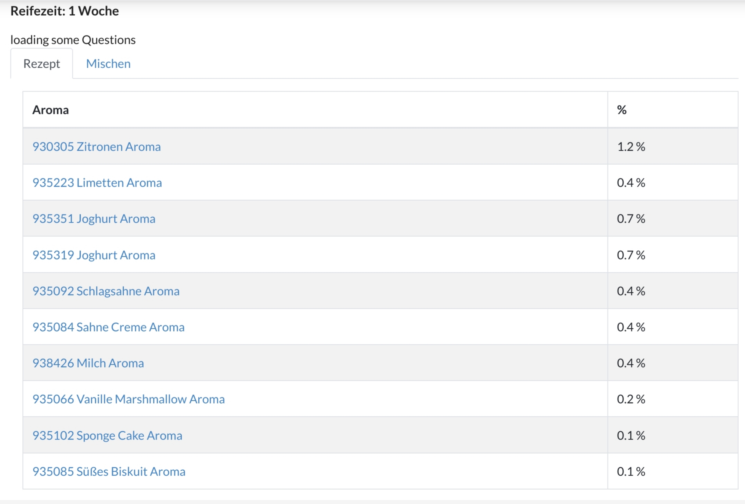Click the 0.1 % Süßes Biskuit cell
The width and height of the screenshot is (745, 504).
tap(631, 471)
